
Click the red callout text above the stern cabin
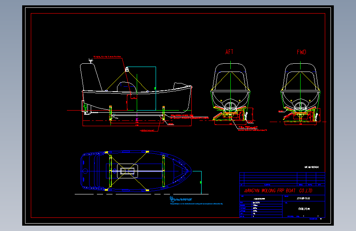point(107,57)
